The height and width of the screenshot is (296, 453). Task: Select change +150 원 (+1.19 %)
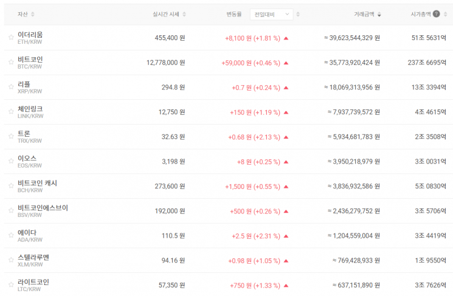click(255, 112)
